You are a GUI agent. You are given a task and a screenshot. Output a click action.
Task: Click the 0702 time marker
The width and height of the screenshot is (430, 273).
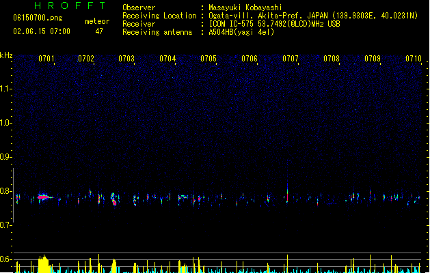click(86, 59)
